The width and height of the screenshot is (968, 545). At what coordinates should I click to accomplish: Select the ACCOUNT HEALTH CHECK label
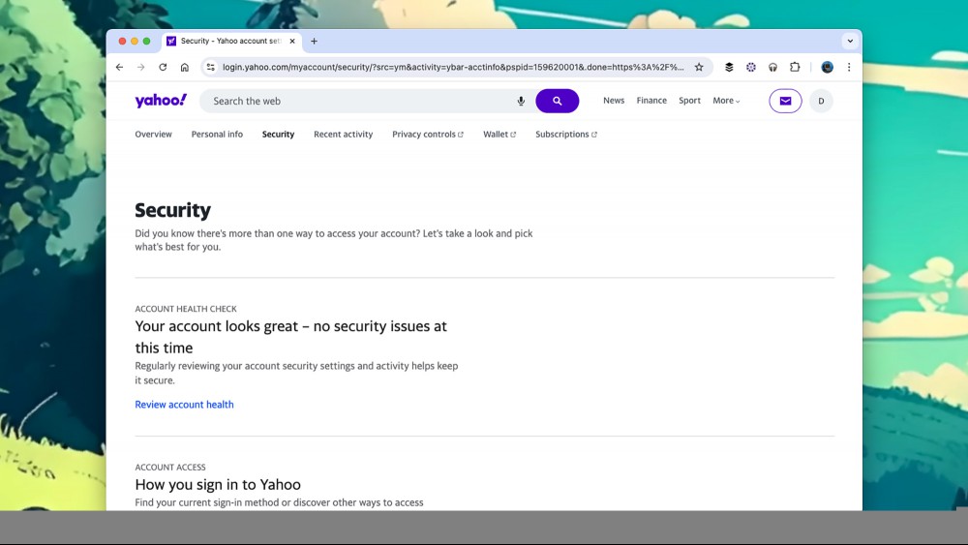click(186, 309)
